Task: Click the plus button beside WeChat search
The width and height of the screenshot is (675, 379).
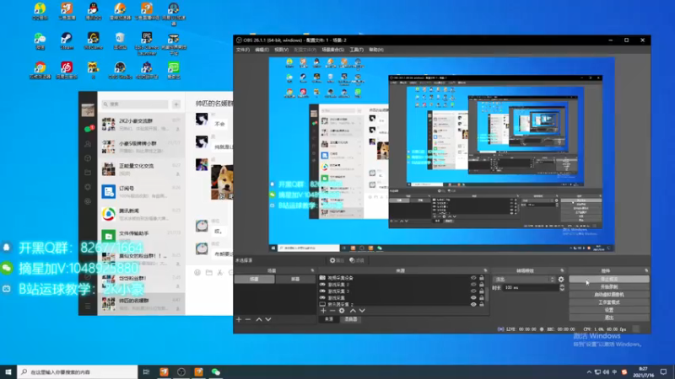Action: tap(176, 104)
